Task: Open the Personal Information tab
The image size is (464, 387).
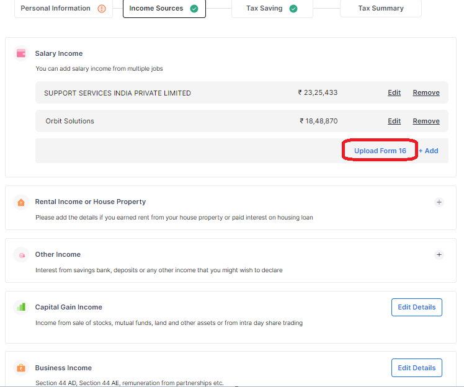Action: (x=56, y=9)
